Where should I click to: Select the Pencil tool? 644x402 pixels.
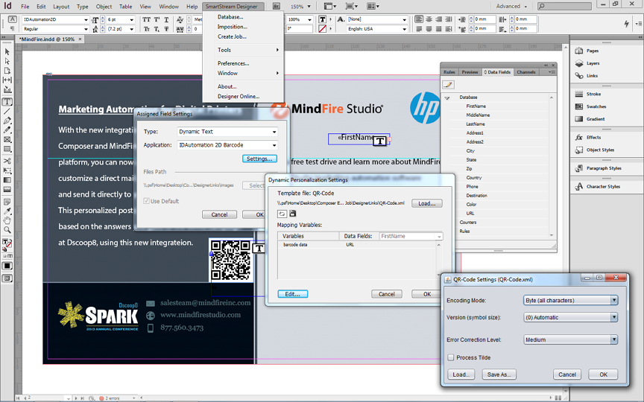7,130
